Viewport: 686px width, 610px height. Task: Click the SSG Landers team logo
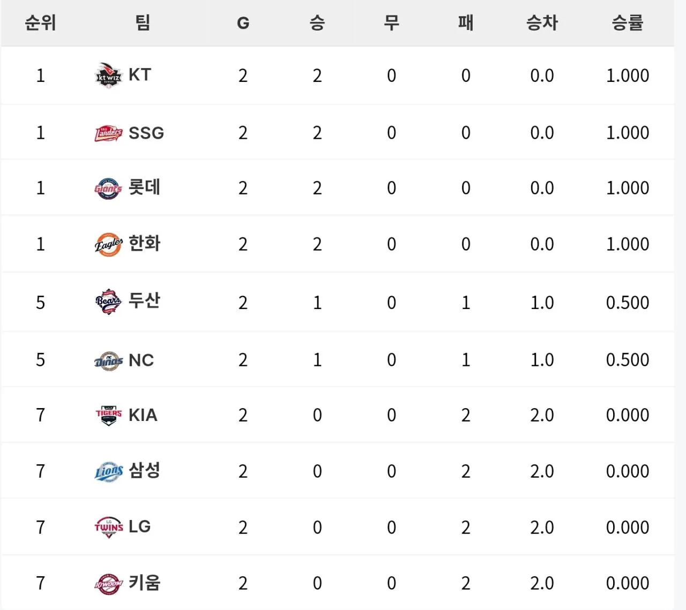pos(108,133)
